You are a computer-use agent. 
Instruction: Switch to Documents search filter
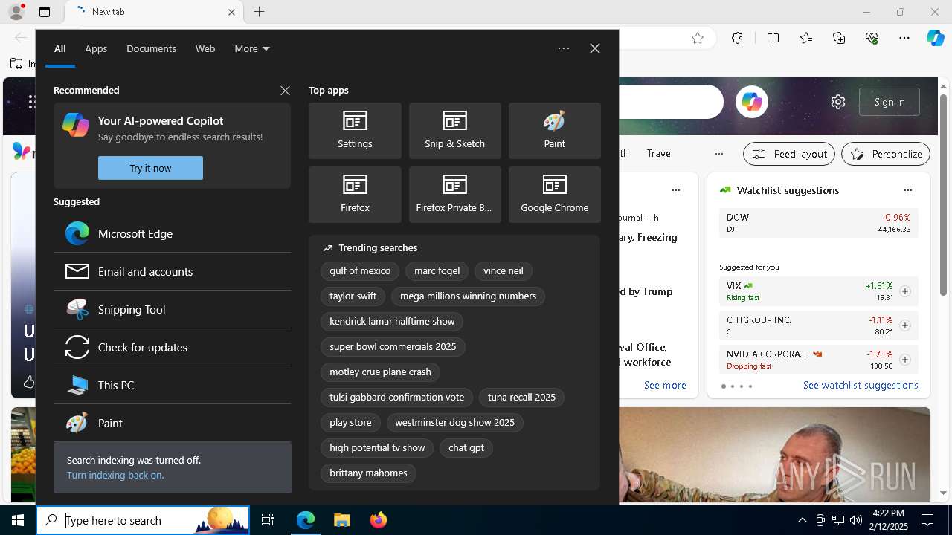[151, 48]
